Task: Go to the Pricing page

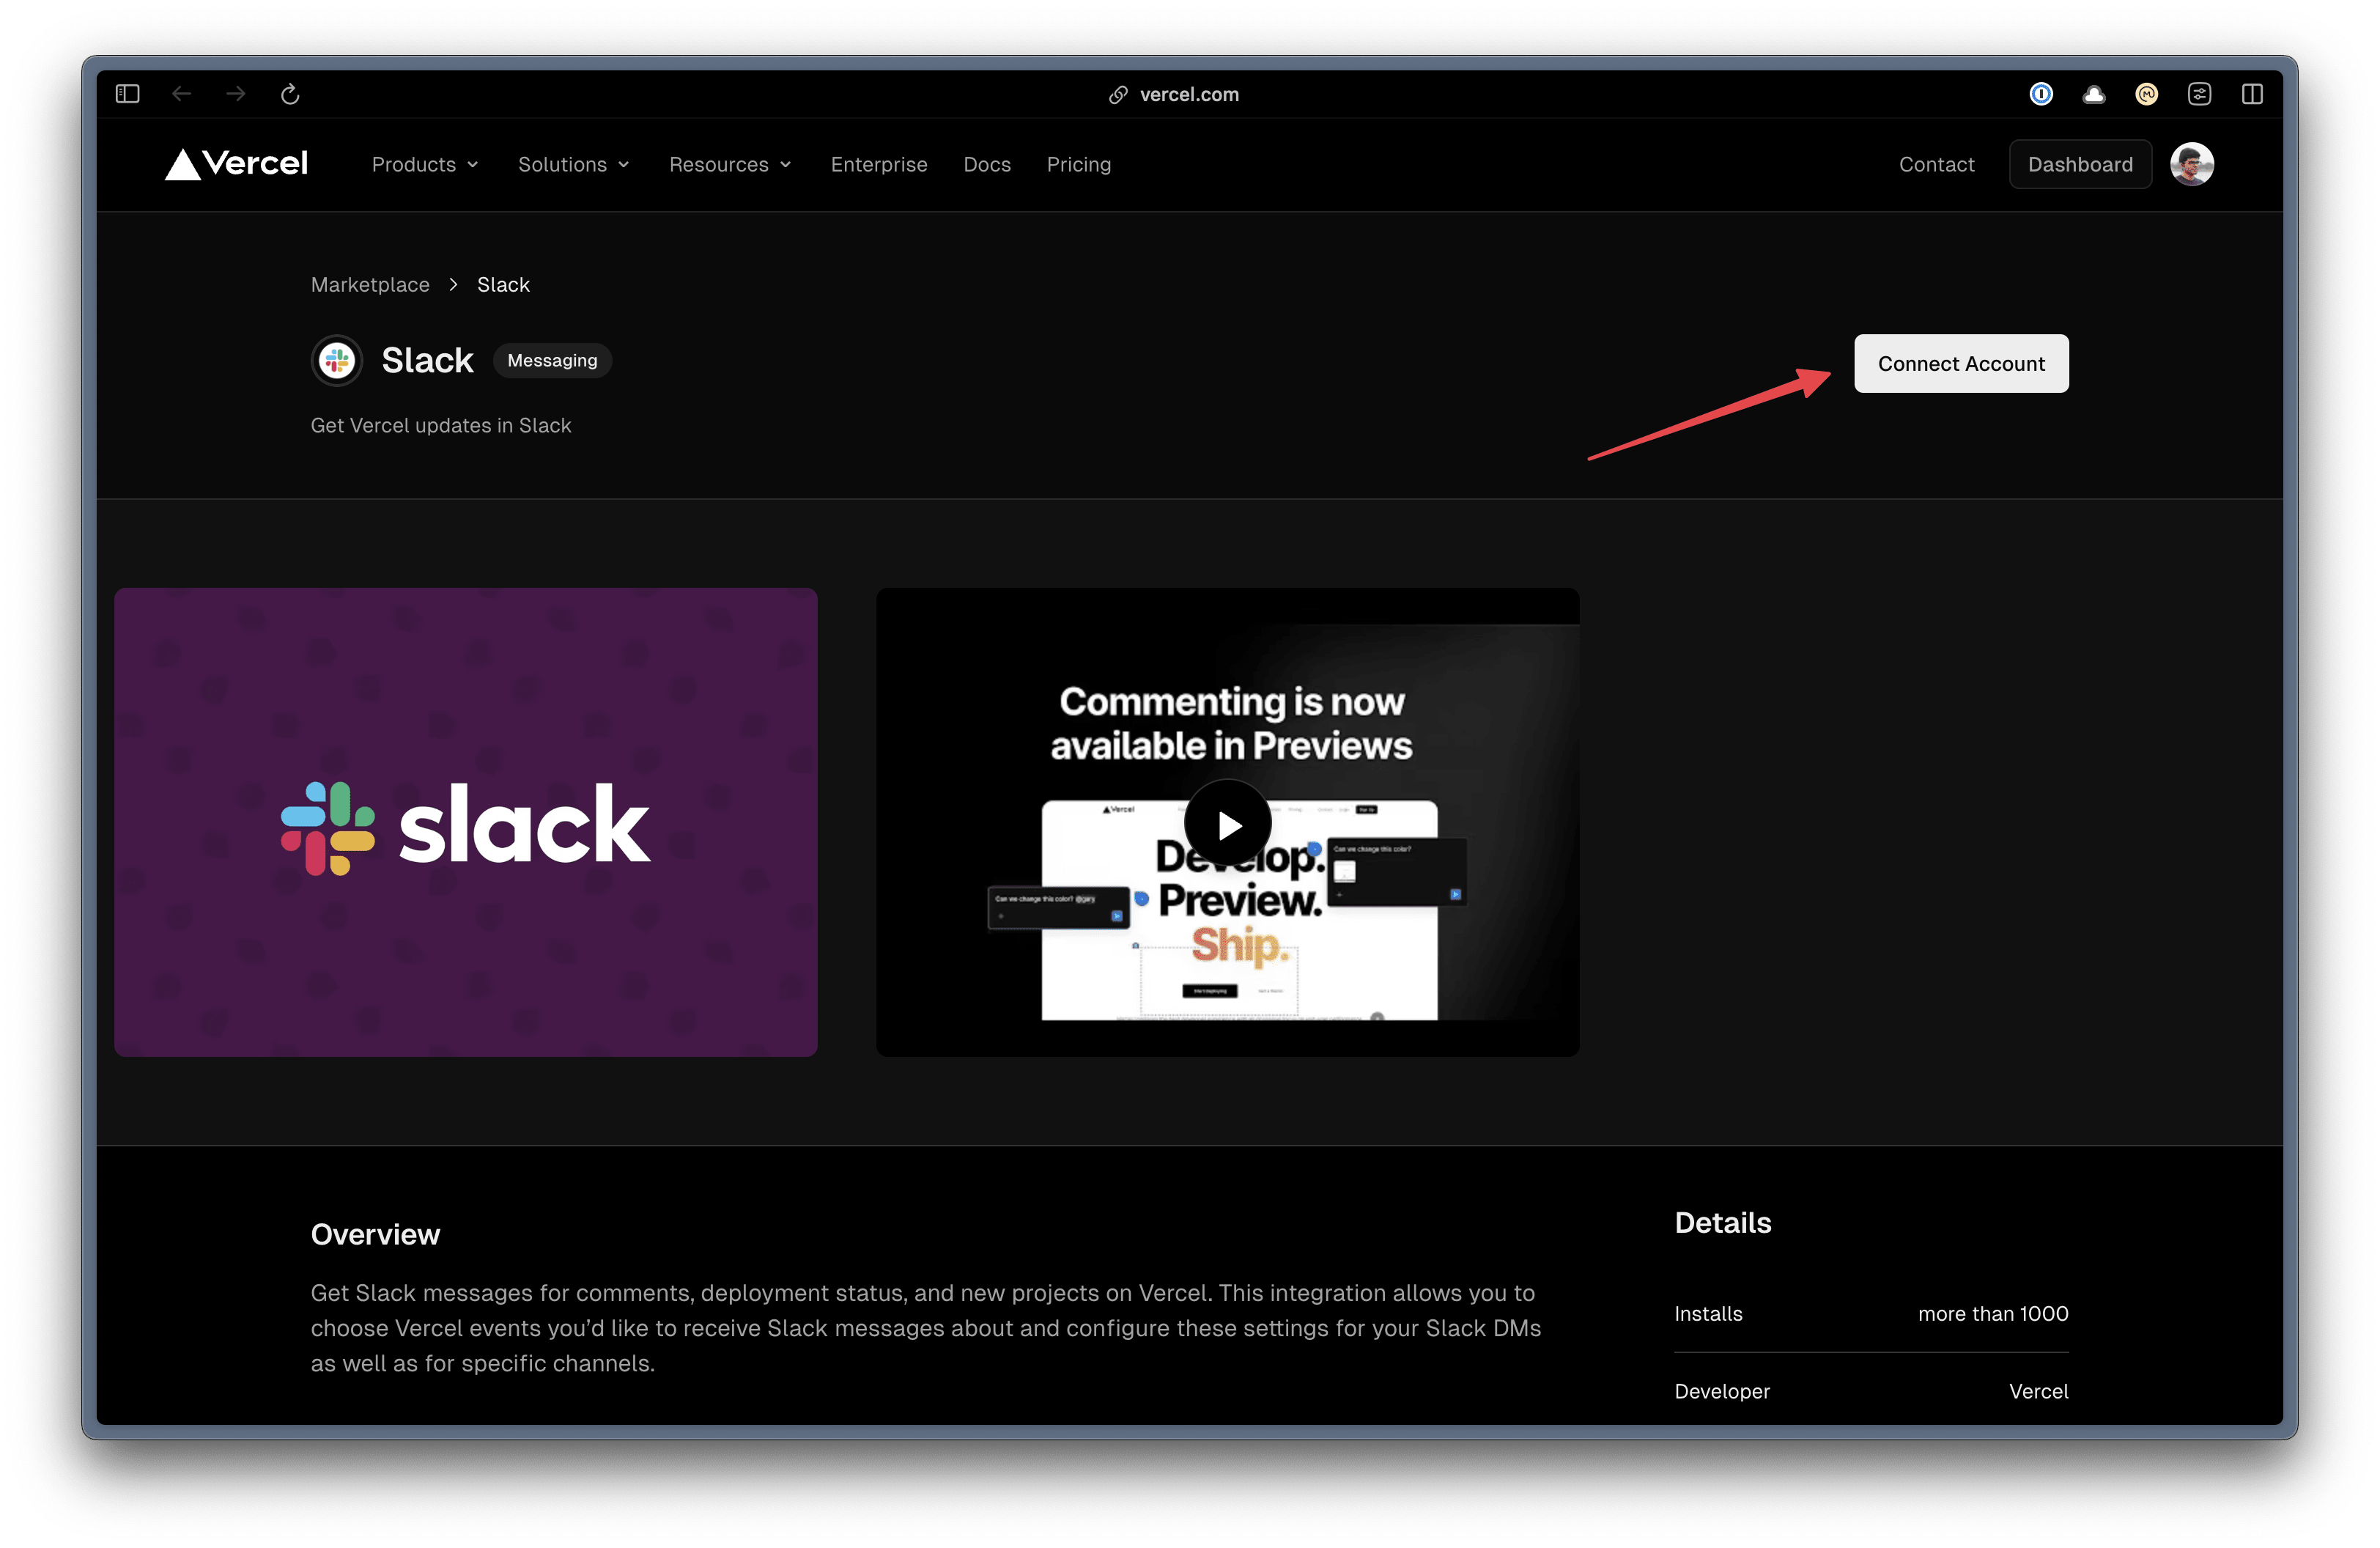Action: coord(1078,164)
